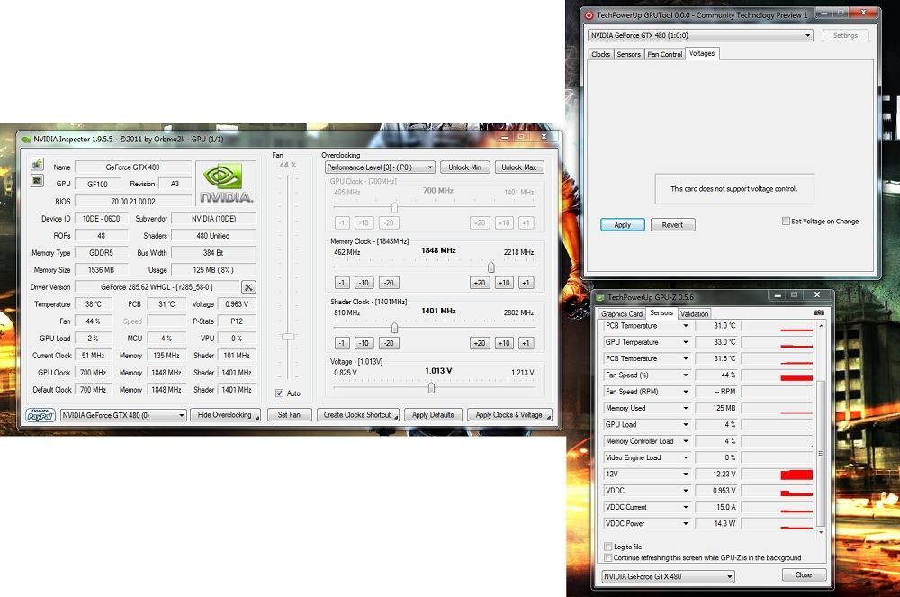Click the BIOS version field 70.00.21.00.02
The width and height of the screenshot is (900, 597).
[x=133, y=202]
